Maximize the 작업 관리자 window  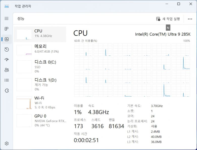(x=179, y=4)
